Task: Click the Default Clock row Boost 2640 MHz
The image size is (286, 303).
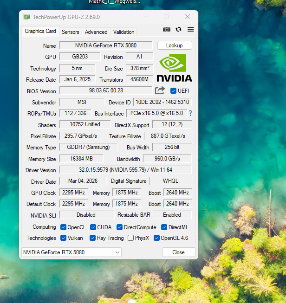Action: (177, 204)
